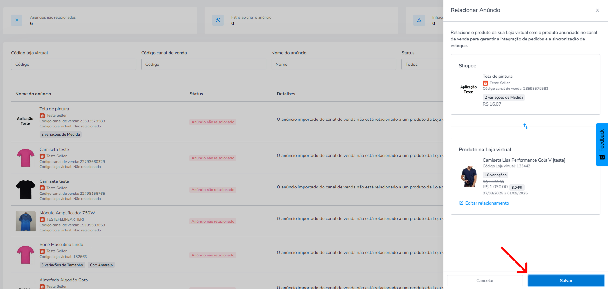Viewport: 608px width, 289px height.
Task: Click the black Camiseta teste thumbnail
Action: [x=26, y=189]
